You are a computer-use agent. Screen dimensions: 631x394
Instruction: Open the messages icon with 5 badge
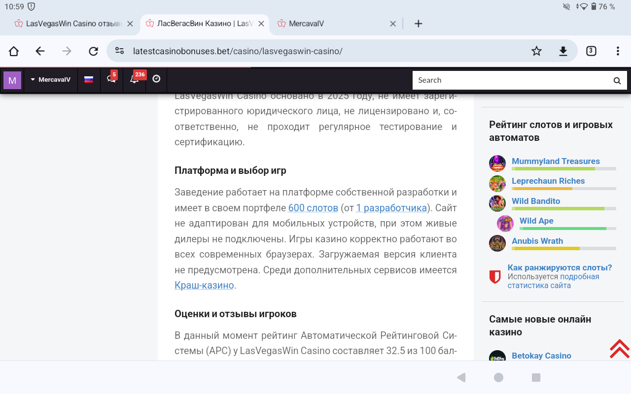(111, 80)
